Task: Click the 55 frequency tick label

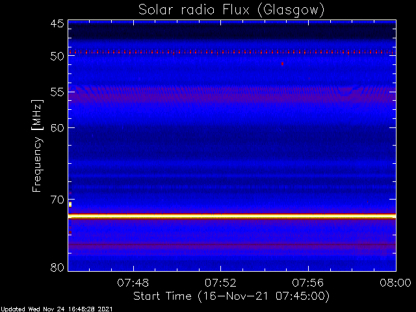Action: 57,92
